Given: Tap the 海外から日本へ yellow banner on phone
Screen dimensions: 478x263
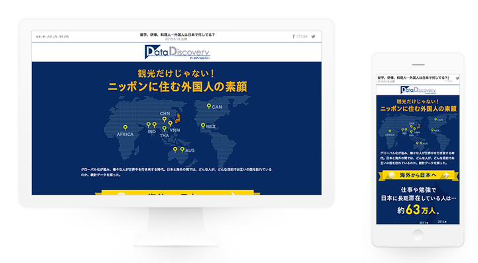Looking at the screenshot, I should pyautogui.click(x=418, y=175).
